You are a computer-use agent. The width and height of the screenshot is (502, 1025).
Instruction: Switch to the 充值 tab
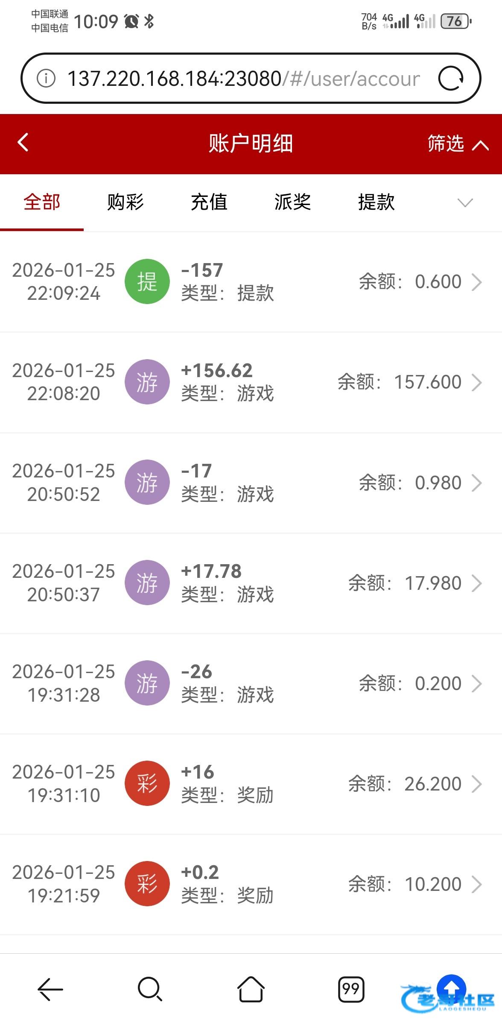pos(209,202)
